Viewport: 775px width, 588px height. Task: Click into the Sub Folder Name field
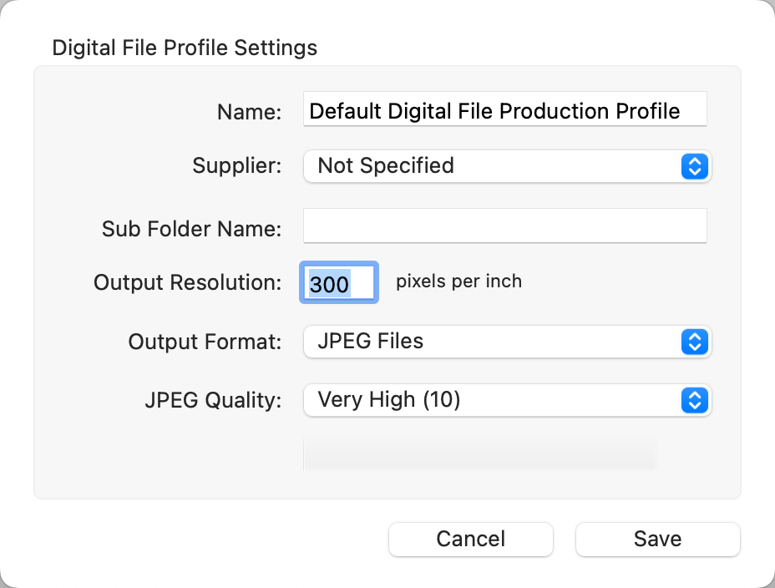(504, 226)
